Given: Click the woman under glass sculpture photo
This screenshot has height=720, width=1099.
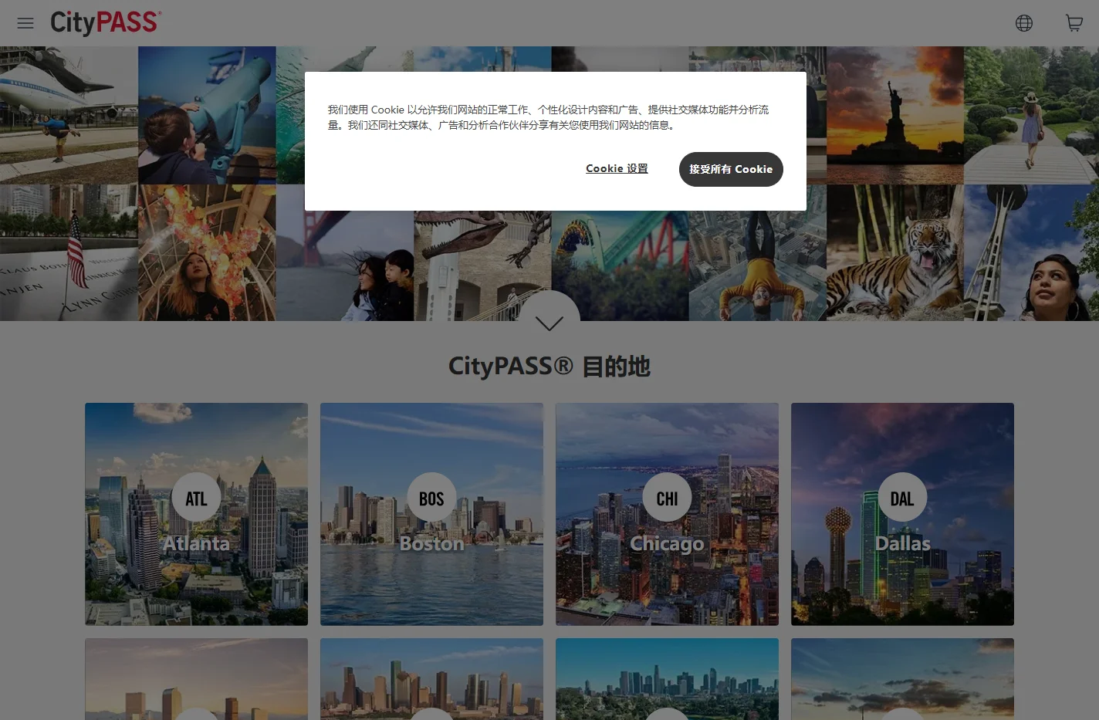Looking at the screenshot, I should tap(207, 252).
